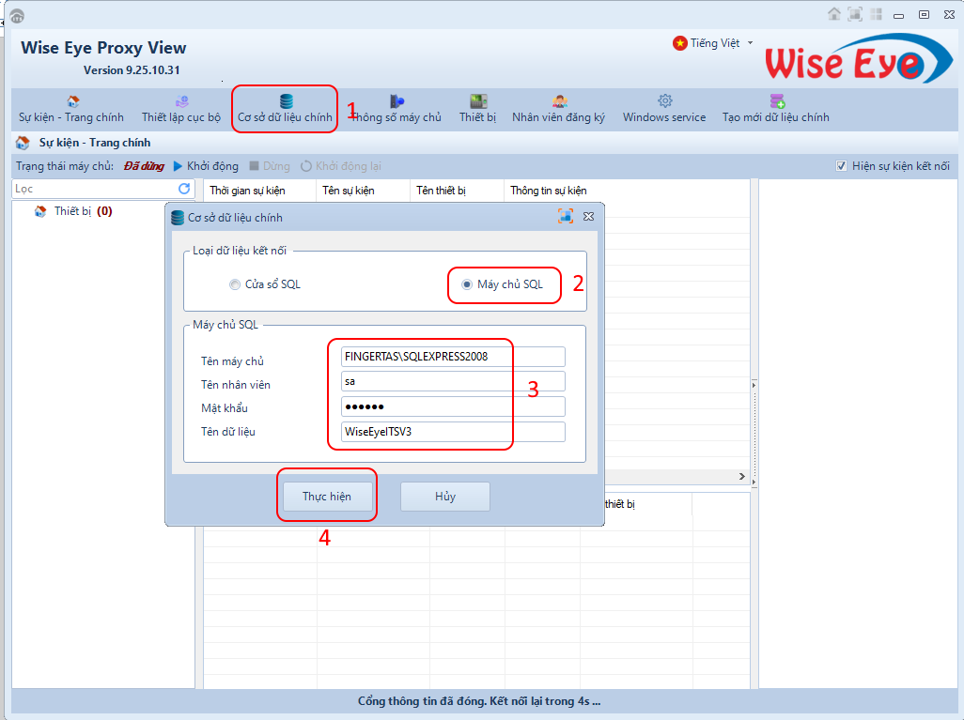Open Nhân viên đăng ký icon

[x=559, y=101]
